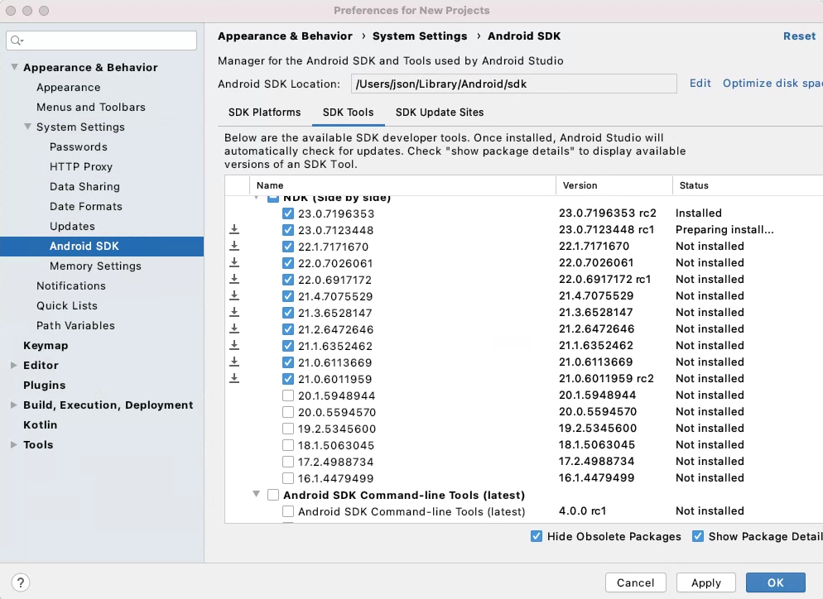The width and height of the screenshot is (823, 599).
Task: Select the SDK Tools tab
Action: click(x=348, y=113)
